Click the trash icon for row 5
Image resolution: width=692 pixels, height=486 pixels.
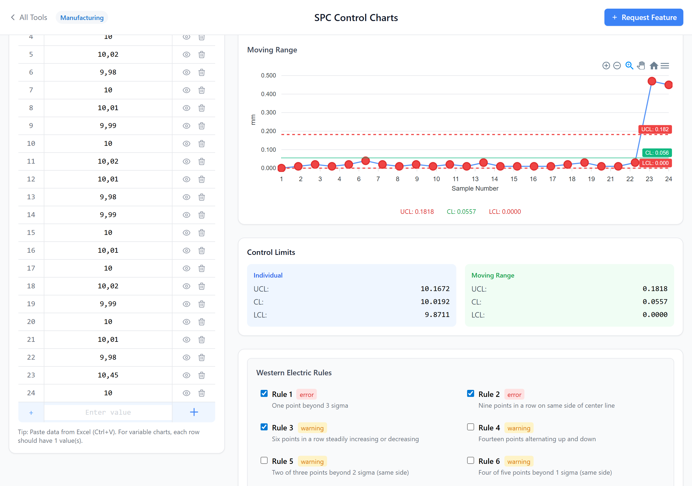pos(201,55)
